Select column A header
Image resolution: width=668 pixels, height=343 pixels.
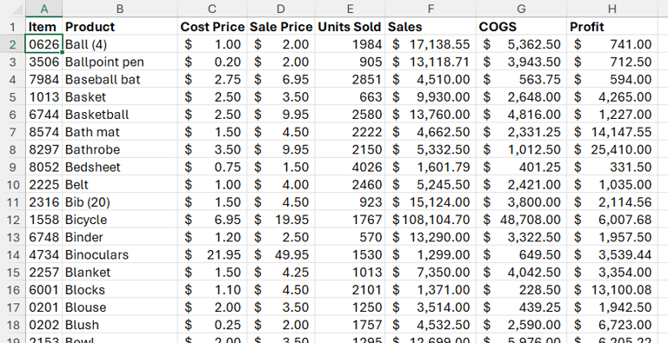tap(43, 9)
